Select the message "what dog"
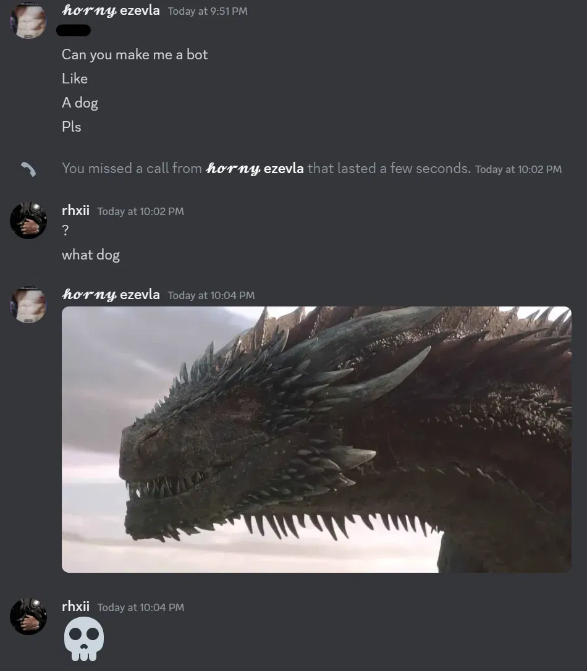Viewport: 587px width, 671px height. pos(91,255)
